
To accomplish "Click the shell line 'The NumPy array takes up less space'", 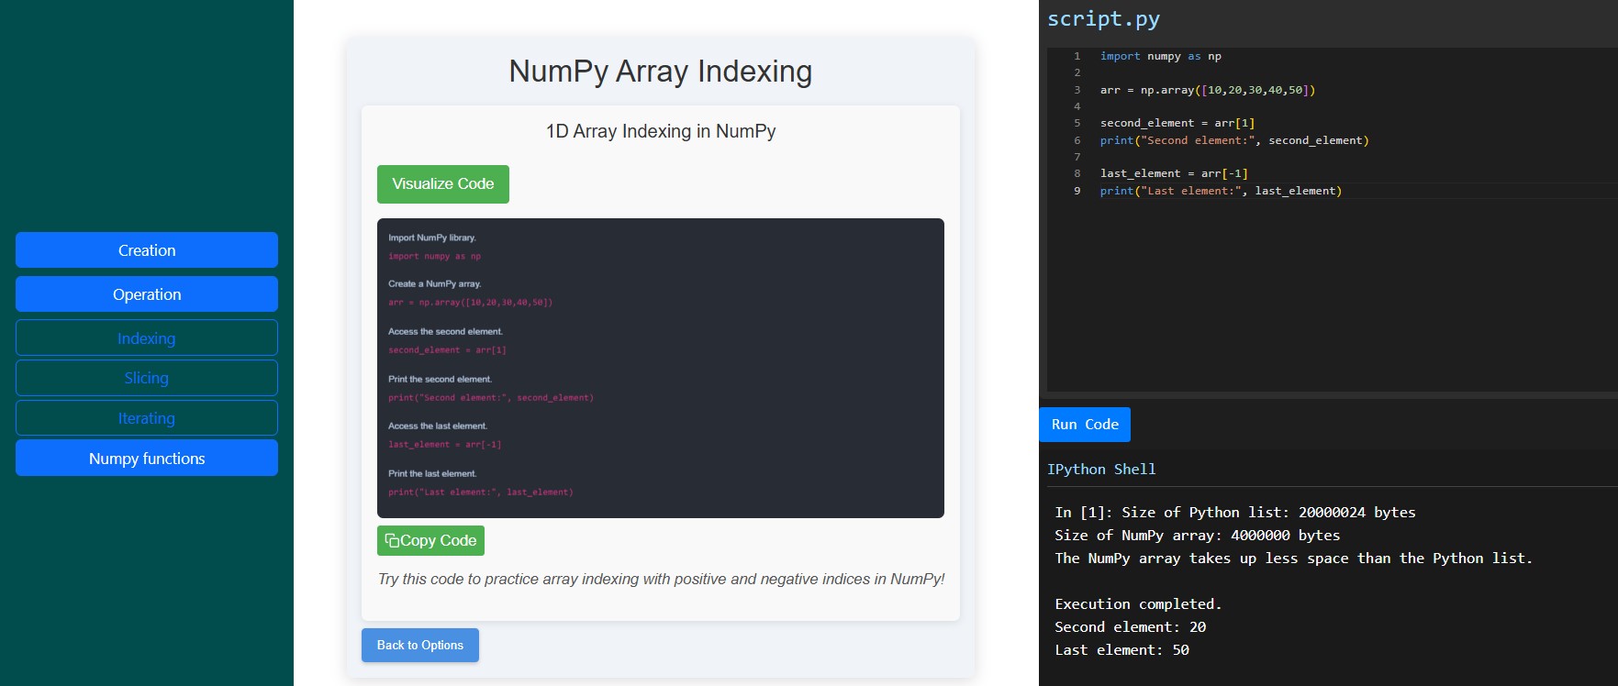I will pos(1293,559).
